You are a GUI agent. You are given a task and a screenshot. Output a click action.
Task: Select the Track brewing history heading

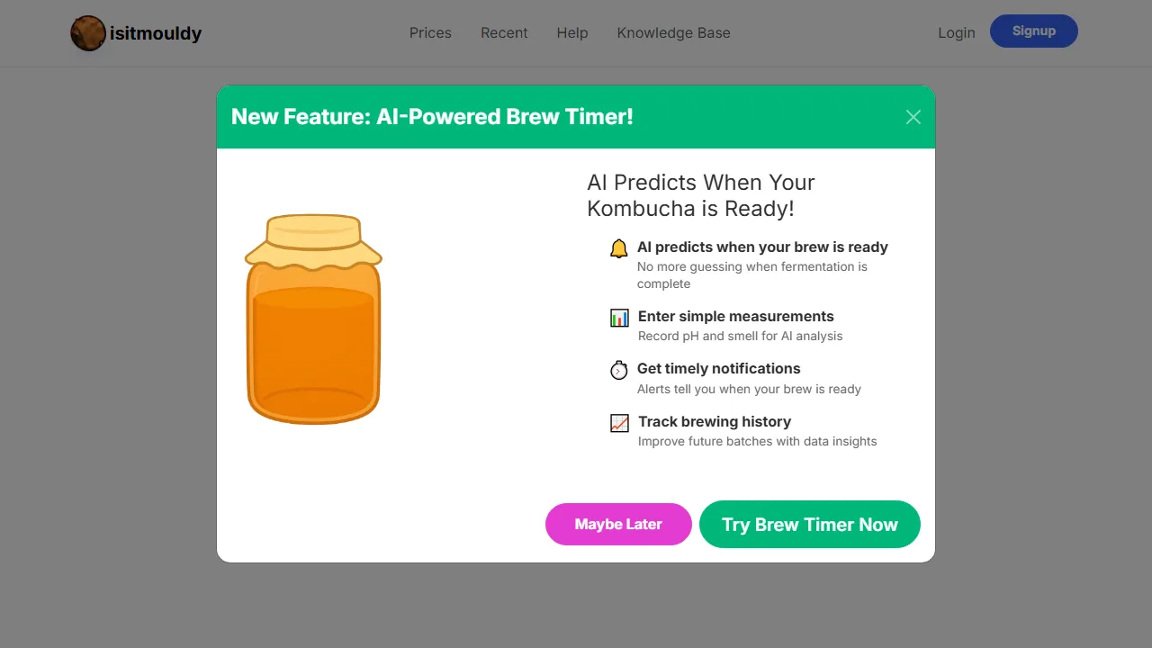pyautogui.click(x=714, y=421)
